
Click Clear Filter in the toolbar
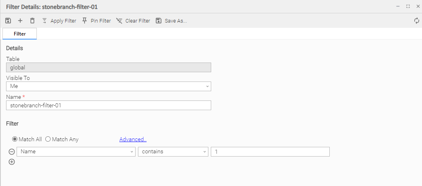pos(133,21)
